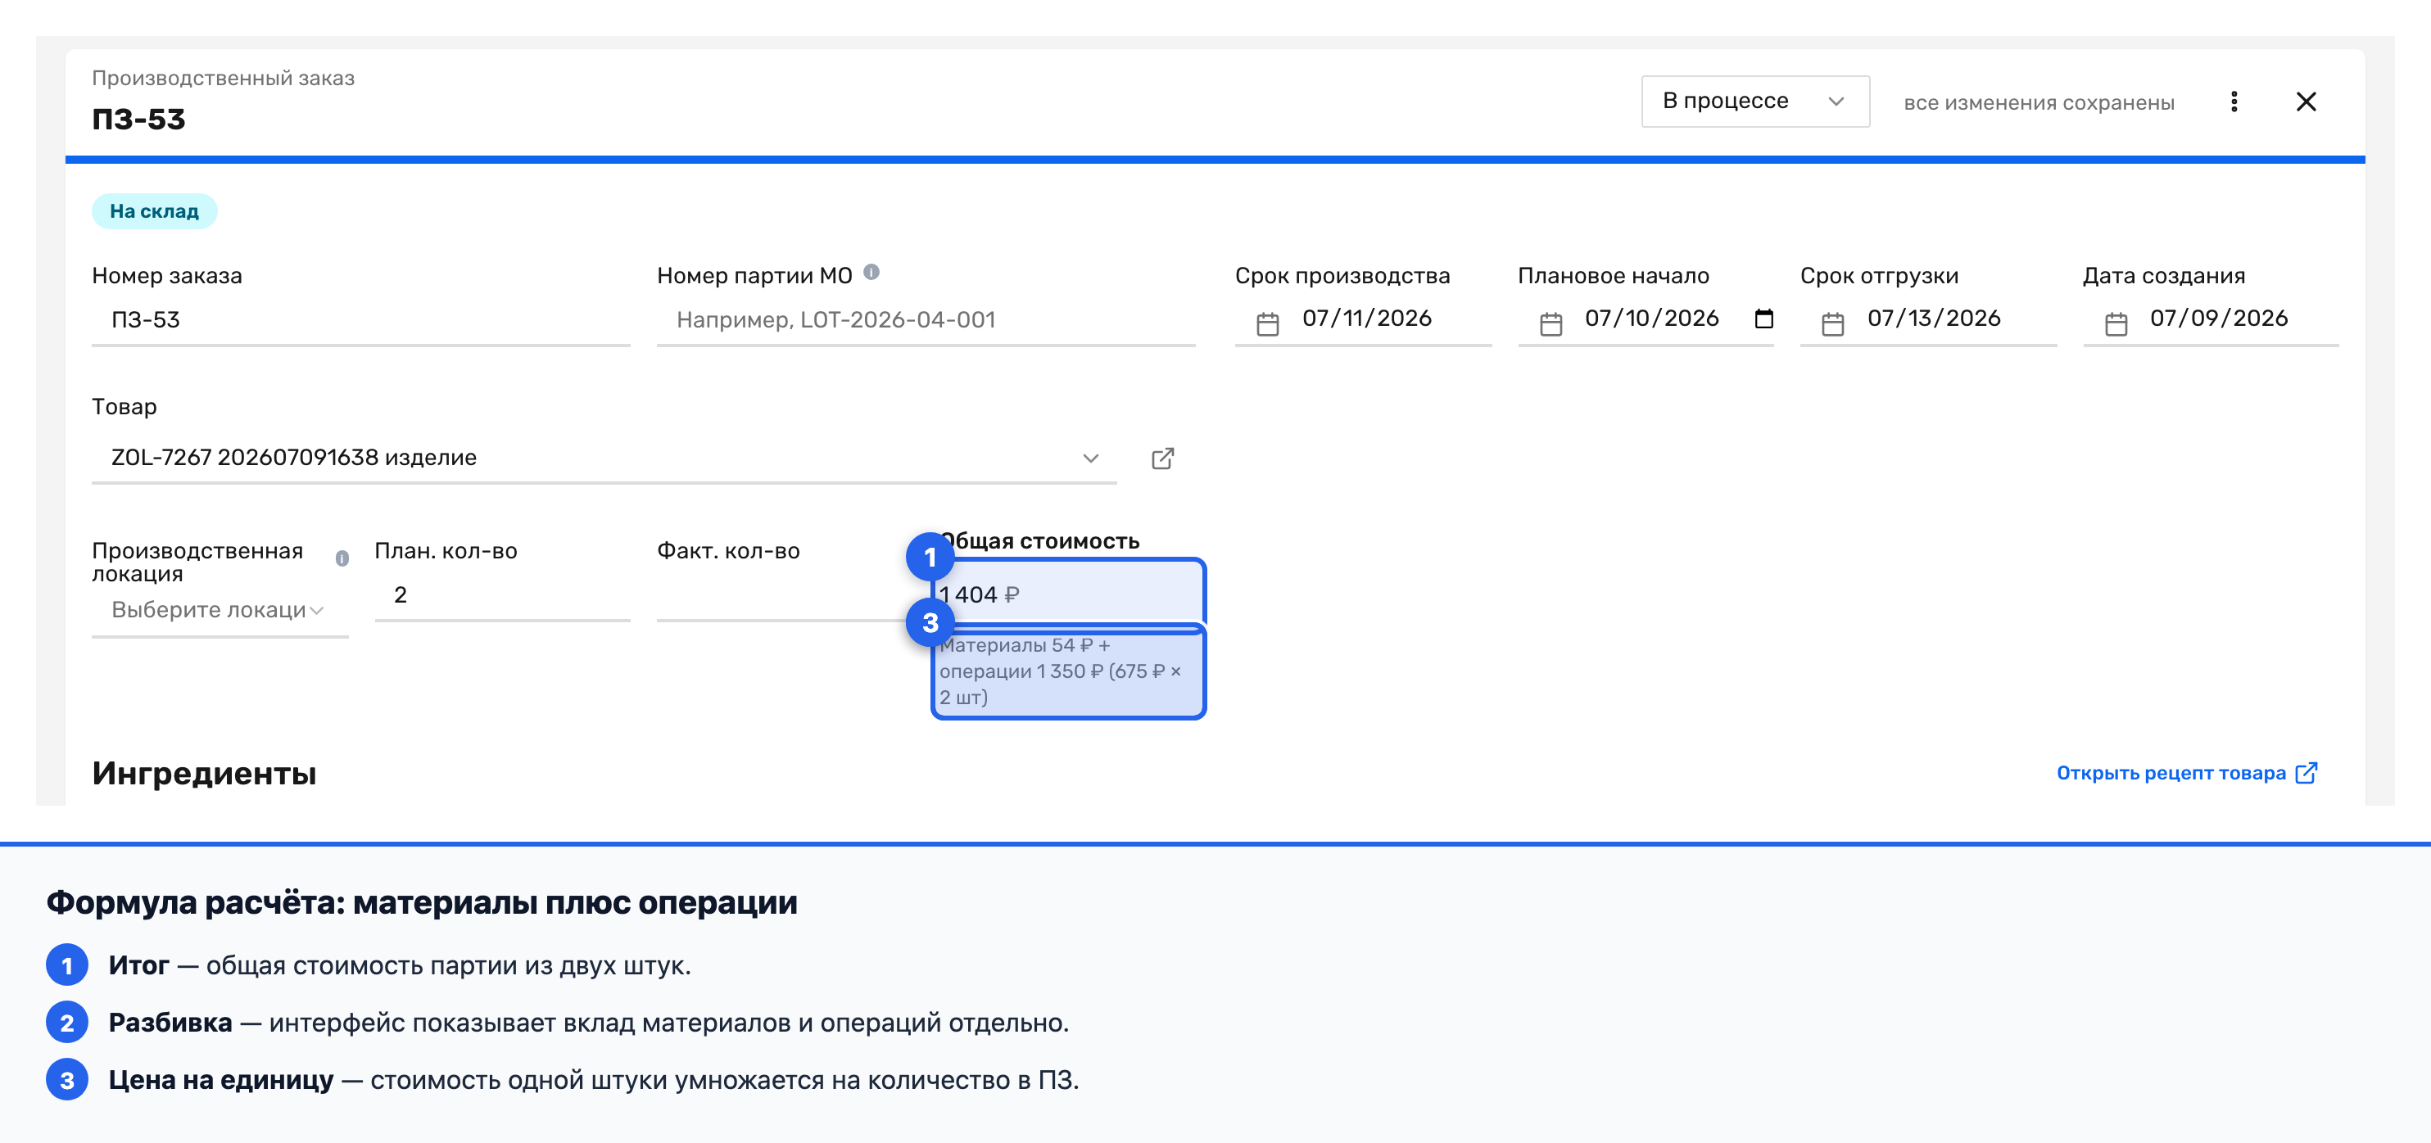Show info icon beside Производственная локация
2431x1143 pixels.
coord(342,558)
